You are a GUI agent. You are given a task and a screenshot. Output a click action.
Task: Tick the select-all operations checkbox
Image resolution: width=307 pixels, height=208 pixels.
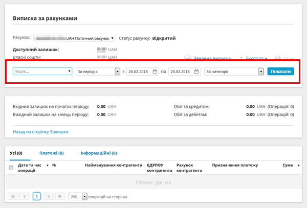click(x=11, y=168)
